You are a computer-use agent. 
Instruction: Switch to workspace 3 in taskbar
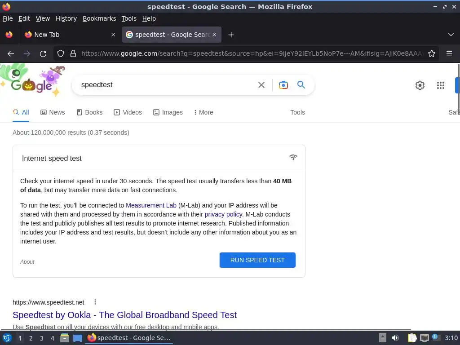[42, 338]
